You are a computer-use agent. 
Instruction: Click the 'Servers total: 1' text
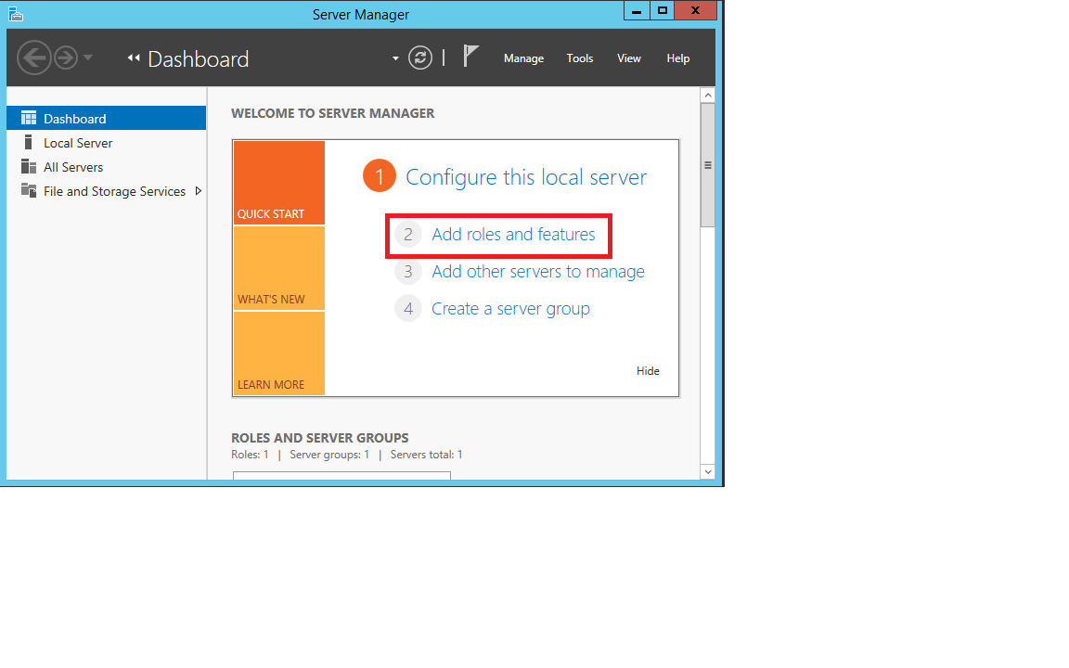pyautogui.click(x=426, y=455)
